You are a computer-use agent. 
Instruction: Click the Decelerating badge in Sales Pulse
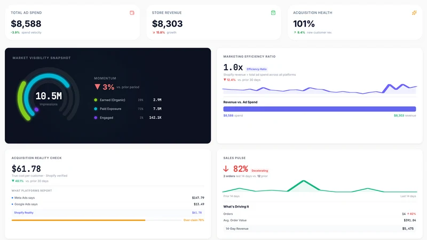(259, 171)
